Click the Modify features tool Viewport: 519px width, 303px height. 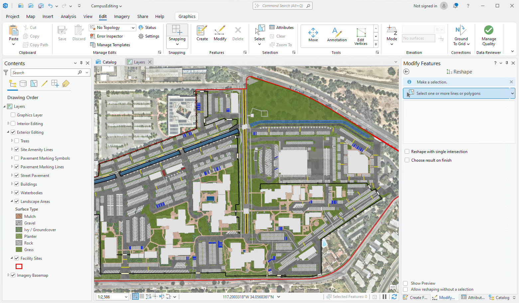point(220,33)
